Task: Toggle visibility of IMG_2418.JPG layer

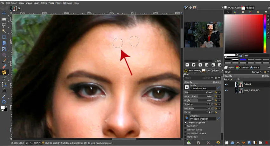Action: 226,90
